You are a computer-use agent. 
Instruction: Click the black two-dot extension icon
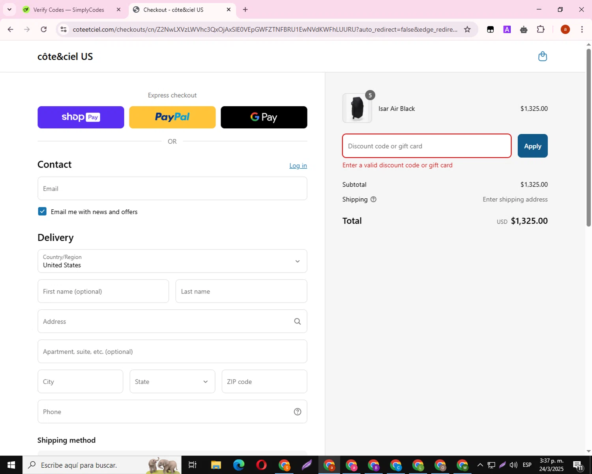click(x=490, y=29)
